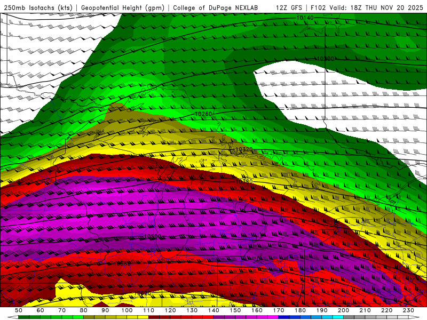
Task: Click the 210 knot legend value
Action: click(x=365, y=310)
